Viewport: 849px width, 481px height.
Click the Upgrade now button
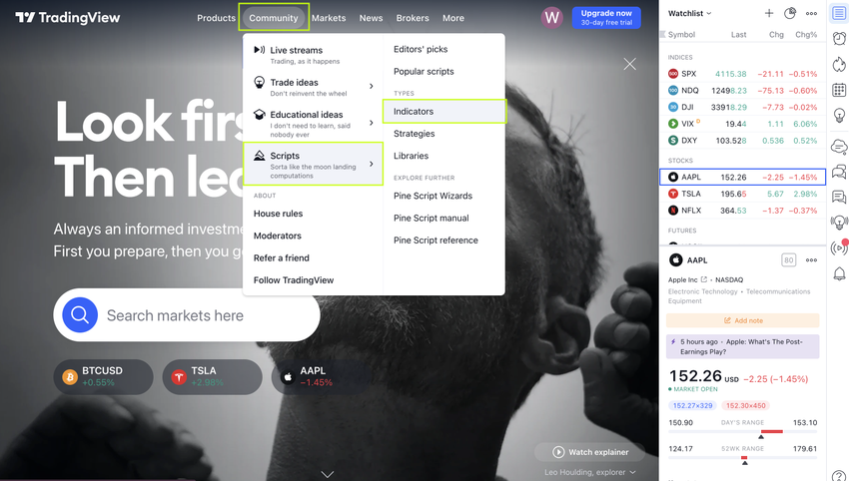(x=606, y=17)
